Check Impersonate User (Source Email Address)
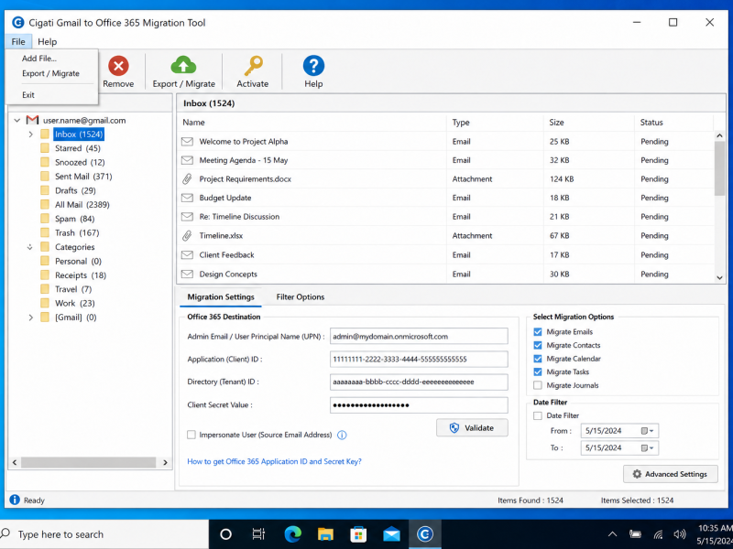The height and width of the screenshot is (549, 733). point(191,435)
